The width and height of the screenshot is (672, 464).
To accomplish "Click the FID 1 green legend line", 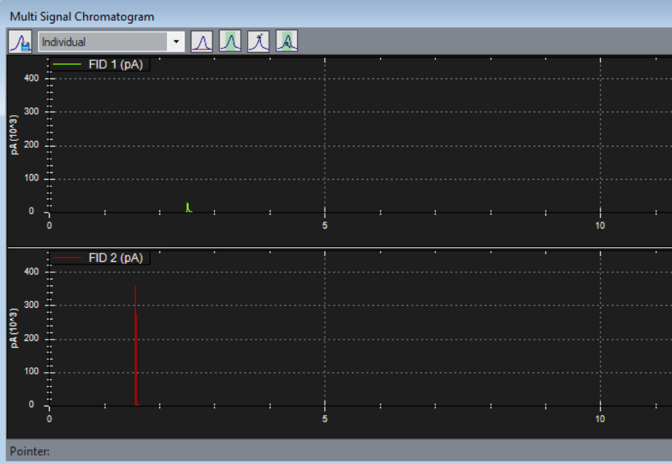I will 66,64.
